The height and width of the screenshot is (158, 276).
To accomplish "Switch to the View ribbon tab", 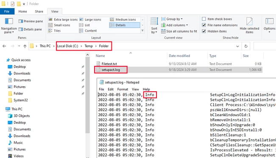I will [x=55, y=11].
